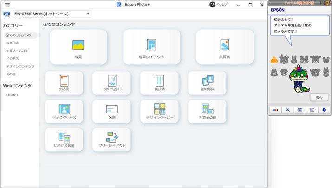332x188 pixels.
Task: Click the printer icon beside printer selector
Action: pyautogui.click(x=7, y=14)
